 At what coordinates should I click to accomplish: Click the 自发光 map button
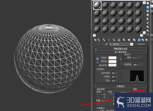[143, 58]
